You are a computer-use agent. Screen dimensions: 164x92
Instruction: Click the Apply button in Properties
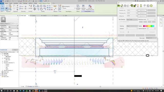(x=15, y=50)
